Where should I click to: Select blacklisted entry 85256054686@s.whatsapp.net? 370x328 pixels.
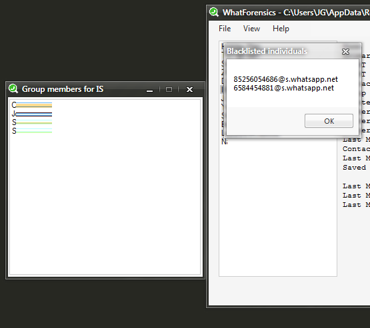(x=285, y=79)
